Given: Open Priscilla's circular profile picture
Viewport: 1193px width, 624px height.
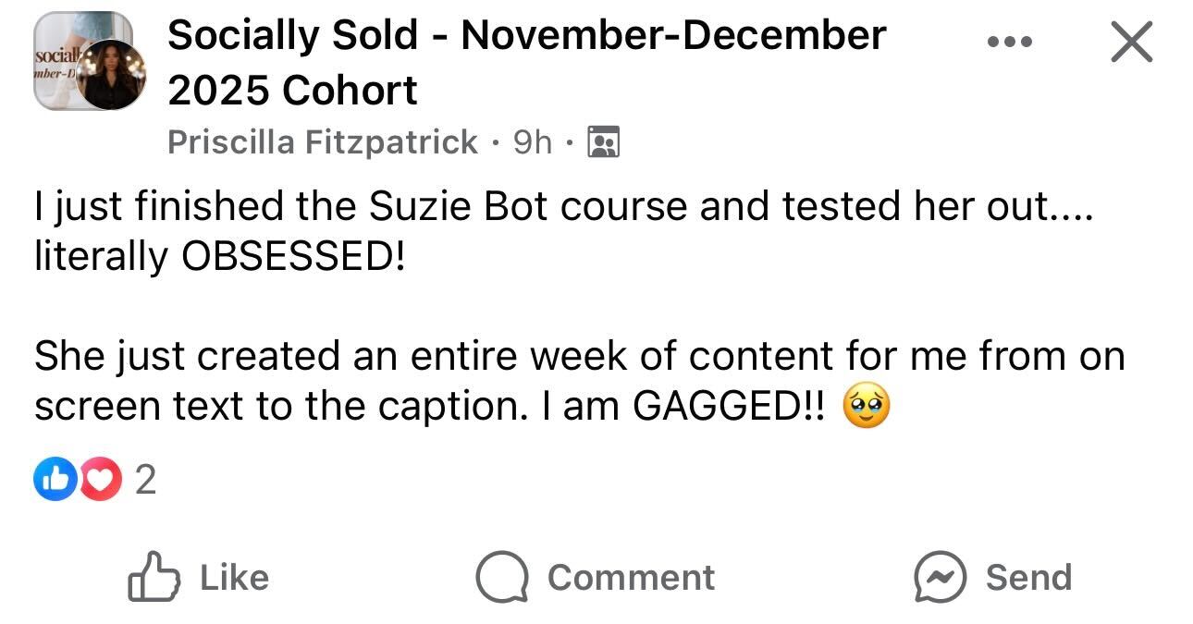Looking at the screenshot, I should click(x=111, y=75).
